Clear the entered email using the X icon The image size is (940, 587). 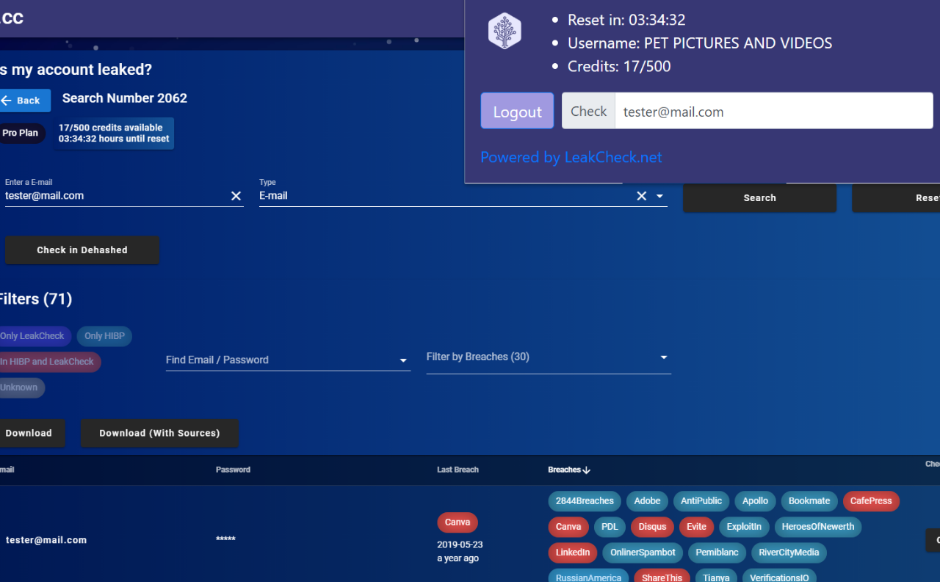236,196
